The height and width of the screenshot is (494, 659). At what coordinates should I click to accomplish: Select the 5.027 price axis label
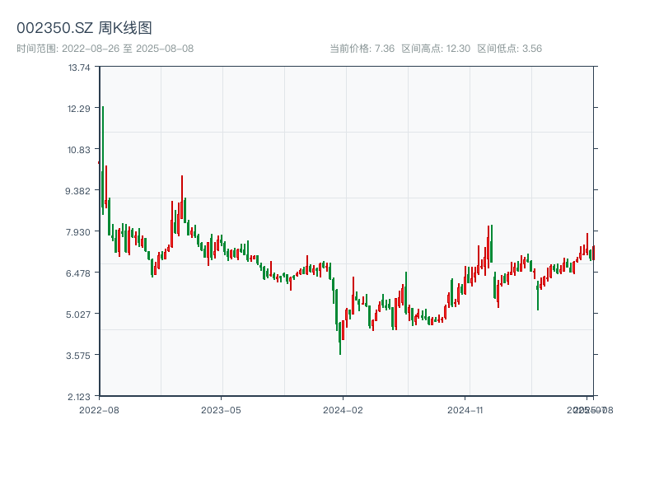click(x=78, y=315)
